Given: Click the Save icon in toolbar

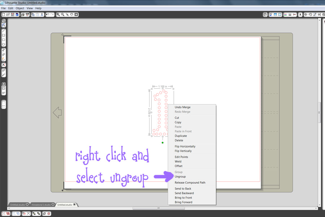Looking at the screenshot, I should 13,14.
